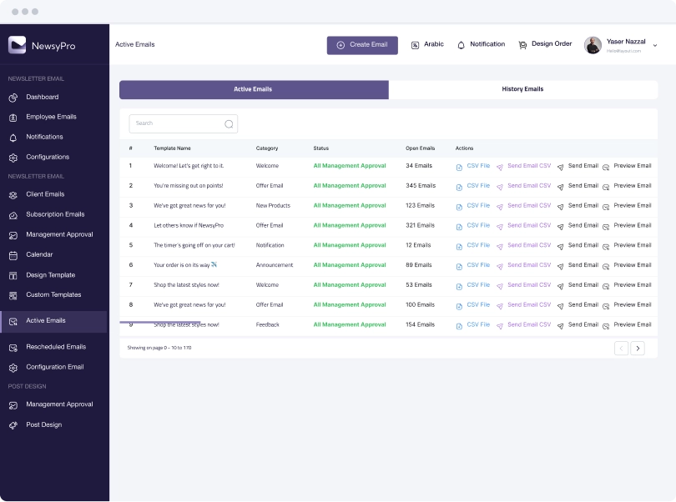Screen dimensions: 676x502
Task: Click into the Search input field
Action: tap(184, 123)
